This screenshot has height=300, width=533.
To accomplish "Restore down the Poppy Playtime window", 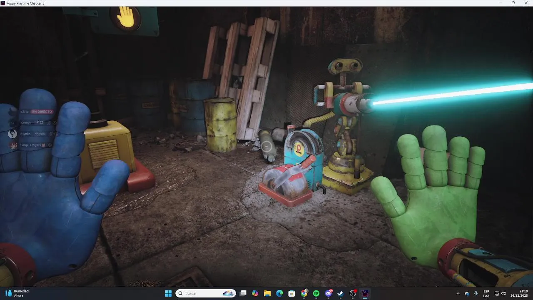I will [513, 3].
